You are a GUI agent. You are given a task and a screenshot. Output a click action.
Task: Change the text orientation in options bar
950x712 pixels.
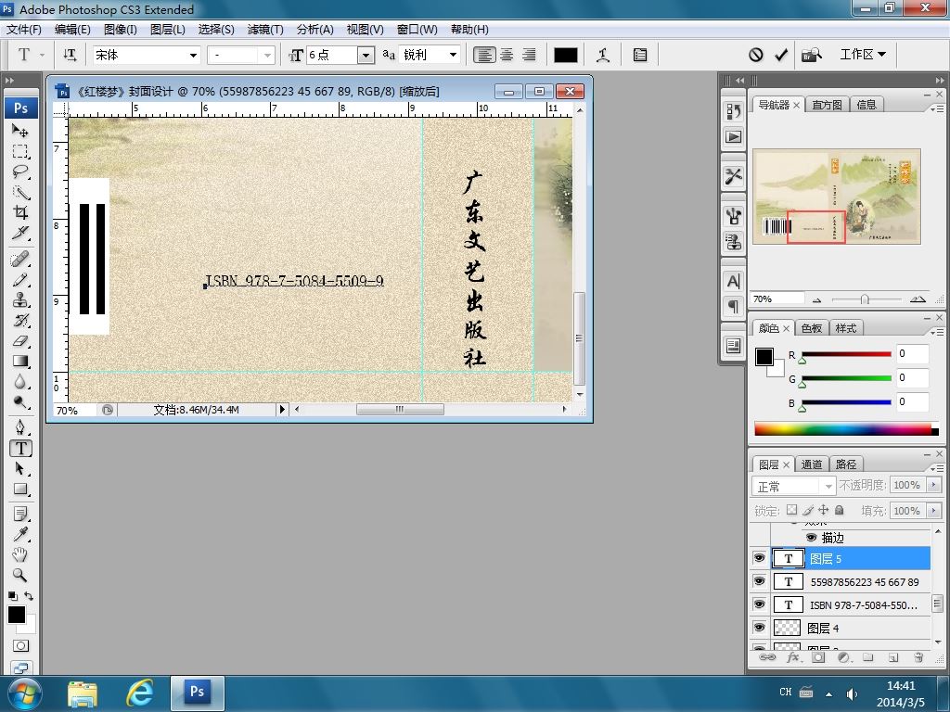tap(70, 55)
